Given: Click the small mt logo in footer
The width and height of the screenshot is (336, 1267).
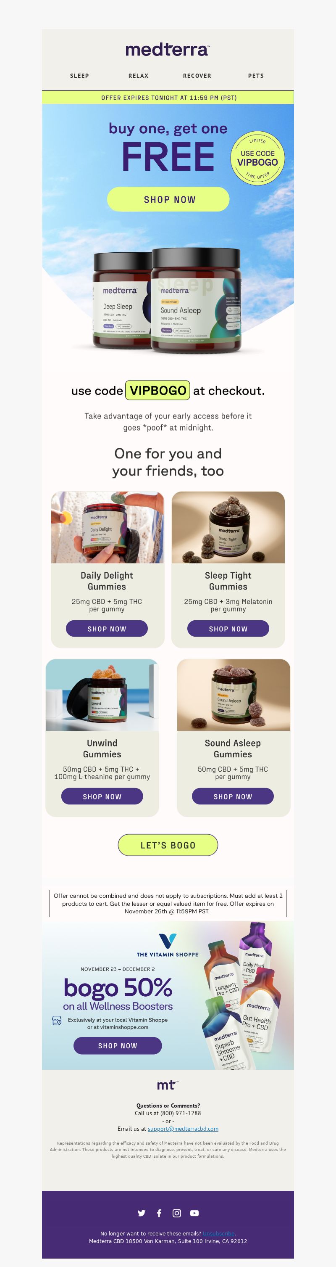Looking at the screenshot, I should click(x=168, y=1085).
